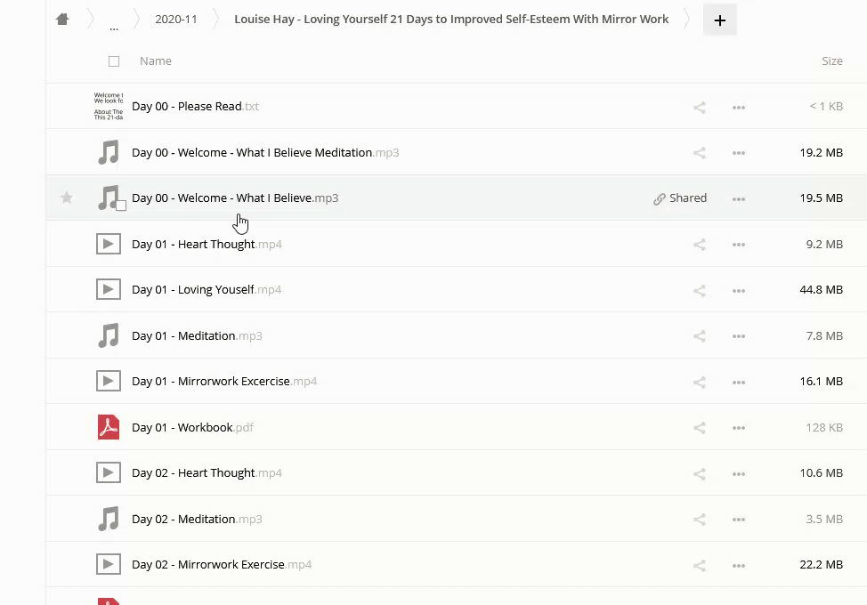This screenshot has width=867, height=605.
Task: Click the home icon in breadcrumb
Action: coord(62,20)
